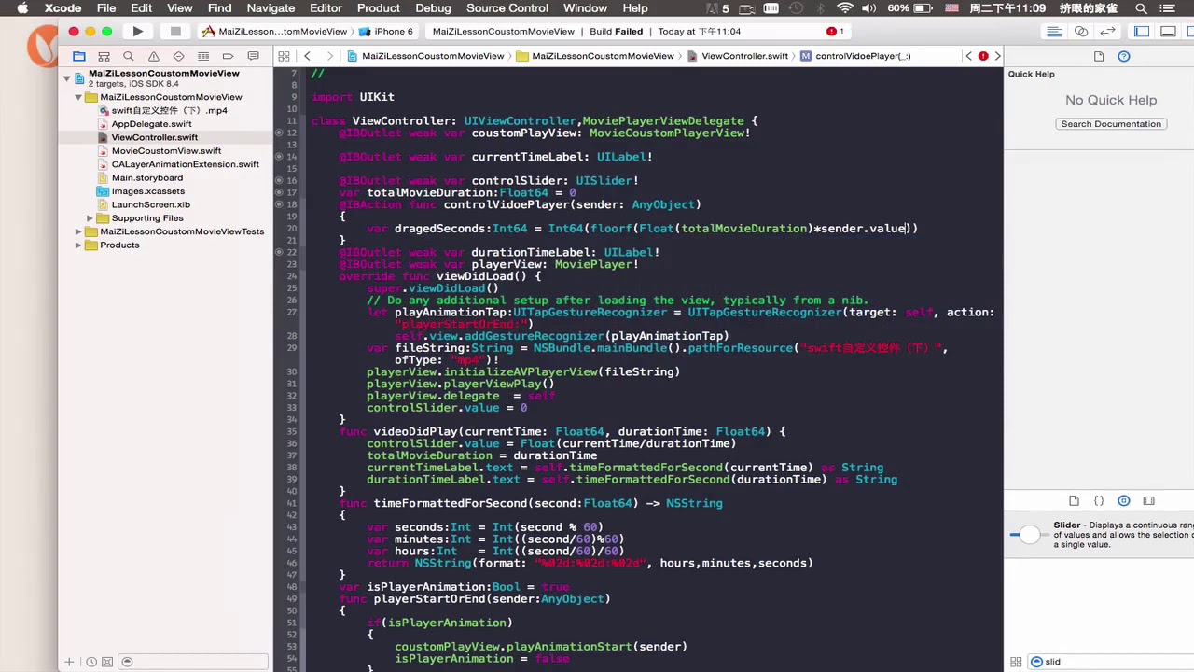
Task: Stop the running build
Action: click(175, 31)
